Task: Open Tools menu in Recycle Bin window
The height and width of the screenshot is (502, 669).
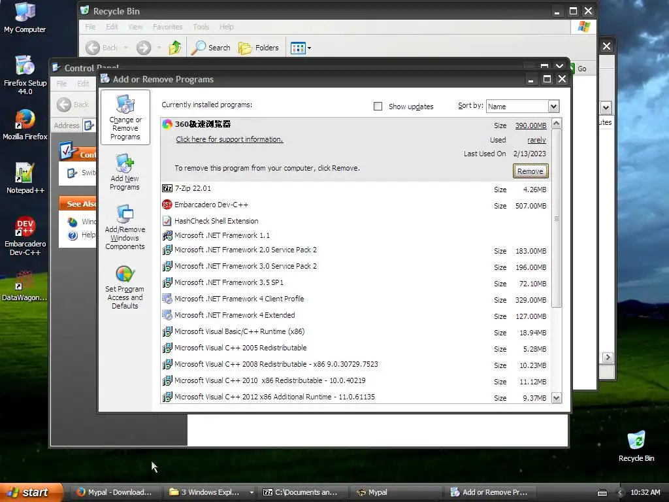Action: point(201,27)
